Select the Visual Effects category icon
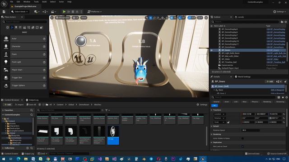 coord(29,27)
